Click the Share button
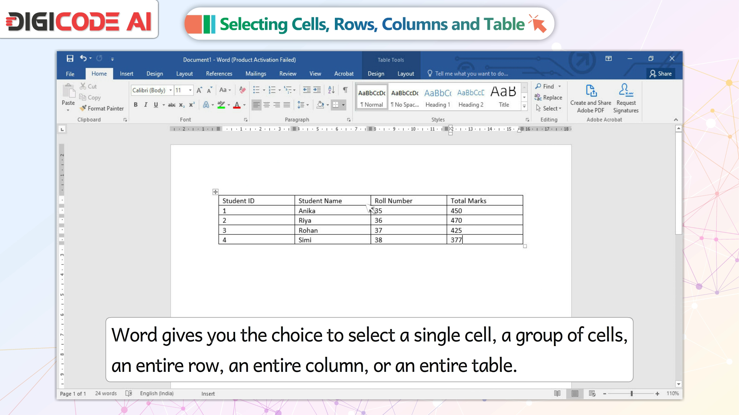Image resolution: width=739 pixels, height=415 pixels. click(x=660, y=74)
